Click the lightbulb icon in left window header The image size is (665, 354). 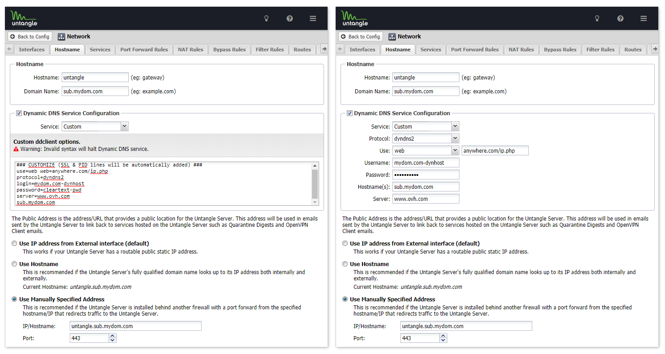coord(266,18)
